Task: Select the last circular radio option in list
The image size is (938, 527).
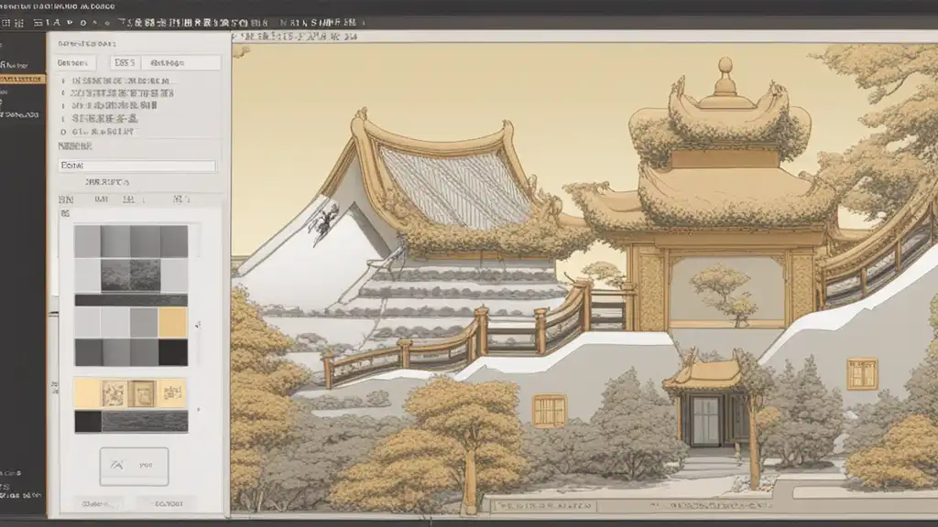Action: tap(63, 131)
